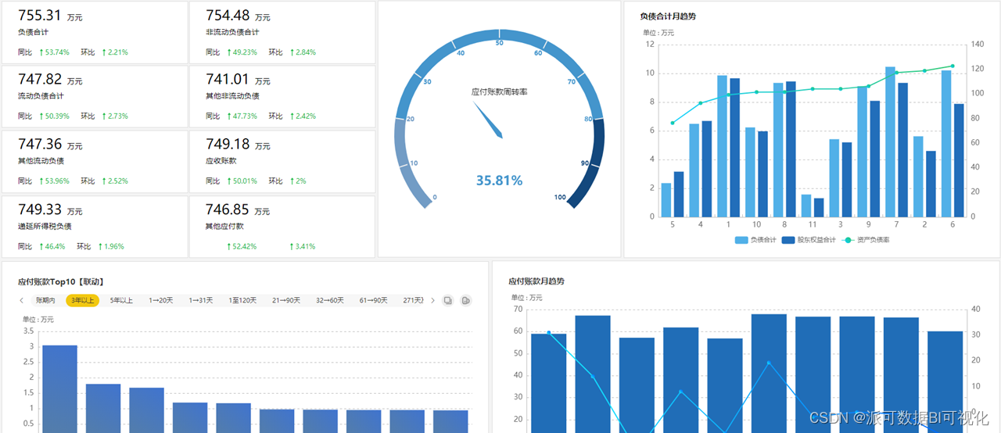
Task: Click the 749.33 递延所得税负债 value
Action: (x=40, y=209)
